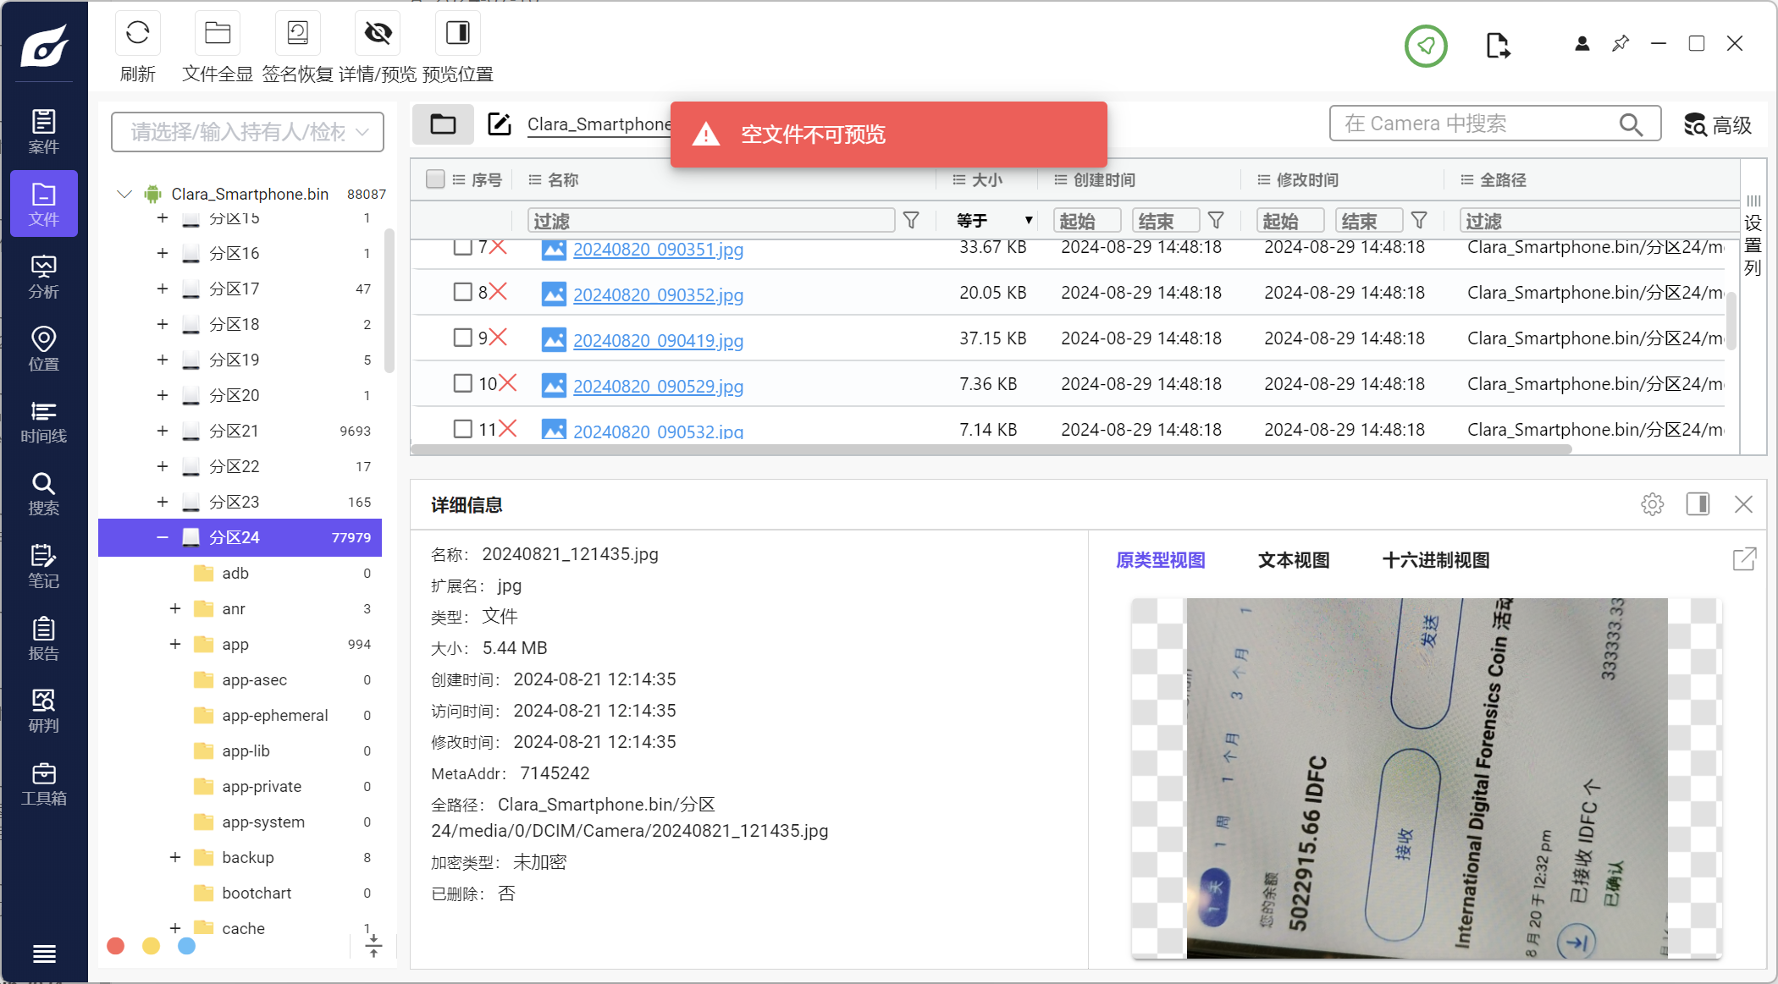1778x984 pixels.
Task: Check the row 11 checkbox
Action: tap(462, 429)
